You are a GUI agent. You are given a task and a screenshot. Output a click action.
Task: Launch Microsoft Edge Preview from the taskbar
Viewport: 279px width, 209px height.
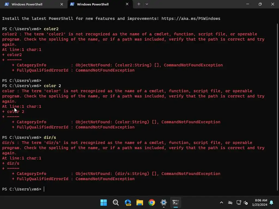pyautogui.click(x=128, y=202)
